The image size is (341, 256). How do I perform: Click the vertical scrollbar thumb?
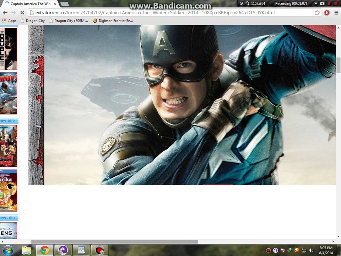tap(339, 65)
